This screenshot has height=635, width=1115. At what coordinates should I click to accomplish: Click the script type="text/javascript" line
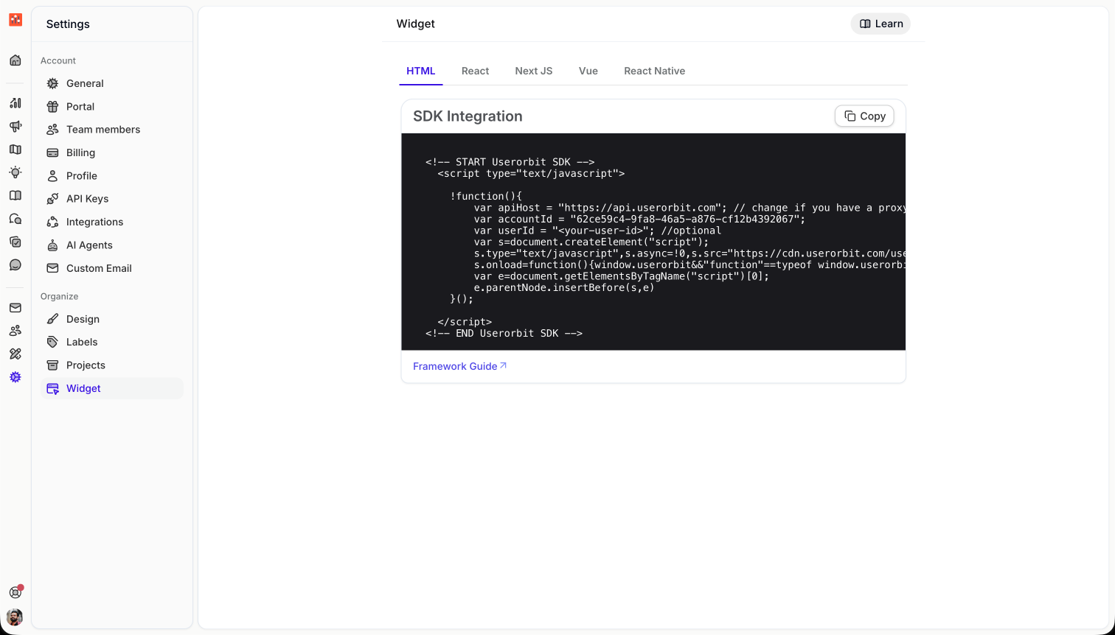click(531, 174)
